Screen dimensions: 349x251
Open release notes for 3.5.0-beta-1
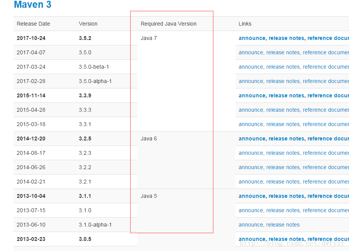tap(283, 67)
